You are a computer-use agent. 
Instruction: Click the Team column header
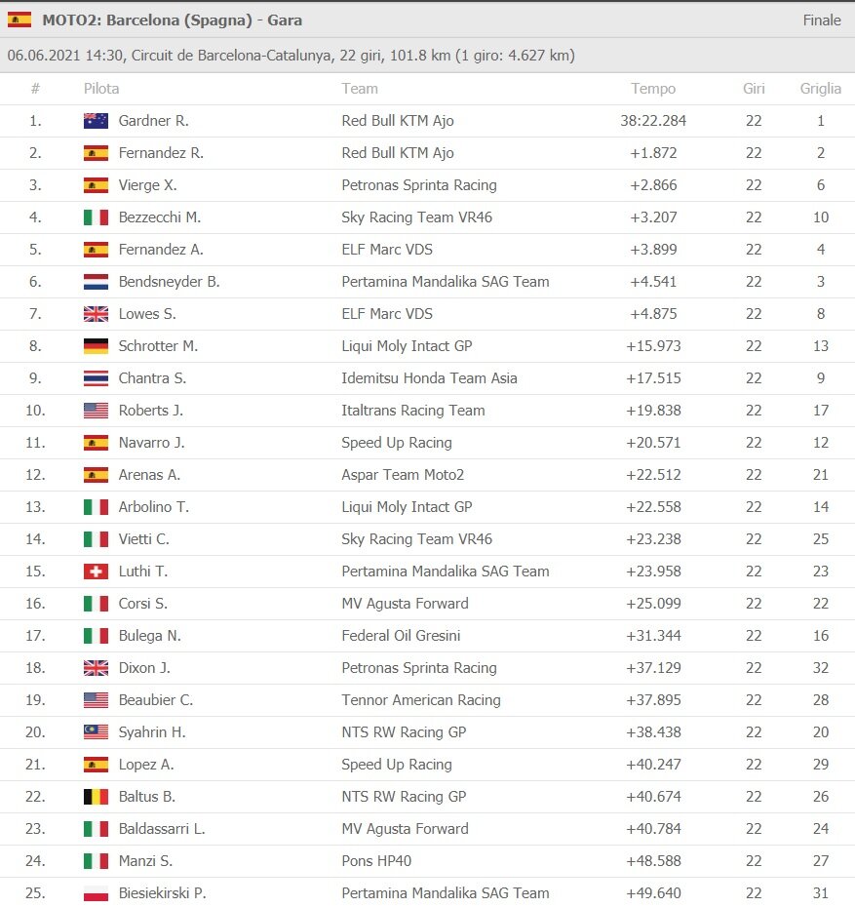[x=360, y=89]
